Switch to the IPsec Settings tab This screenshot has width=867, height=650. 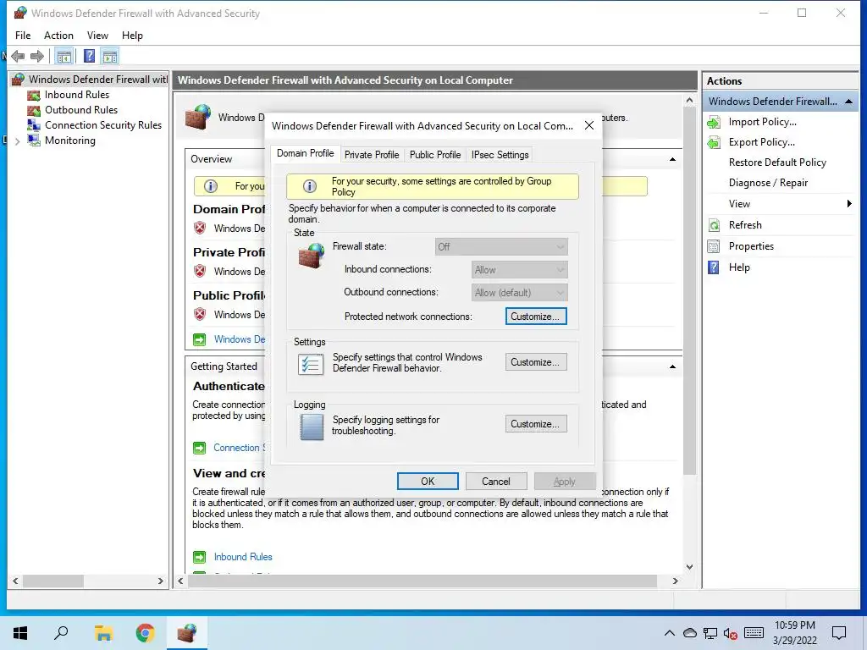[500, 155]
